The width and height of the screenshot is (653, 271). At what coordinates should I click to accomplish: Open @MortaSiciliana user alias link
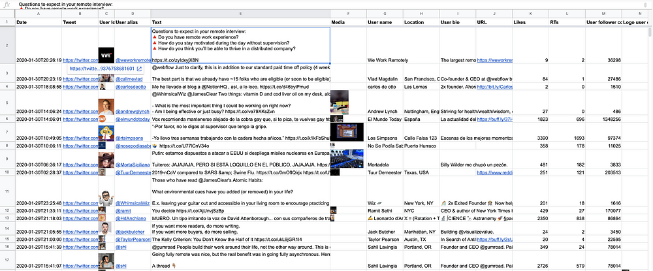pos(133,165)
